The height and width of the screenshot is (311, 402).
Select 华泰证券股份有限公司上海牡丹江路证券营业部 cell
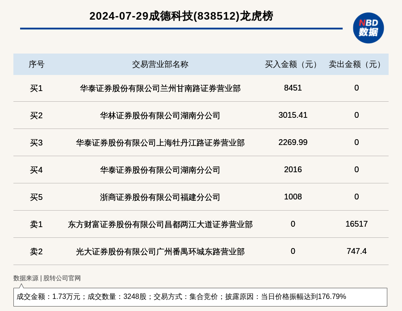[160, 143]
